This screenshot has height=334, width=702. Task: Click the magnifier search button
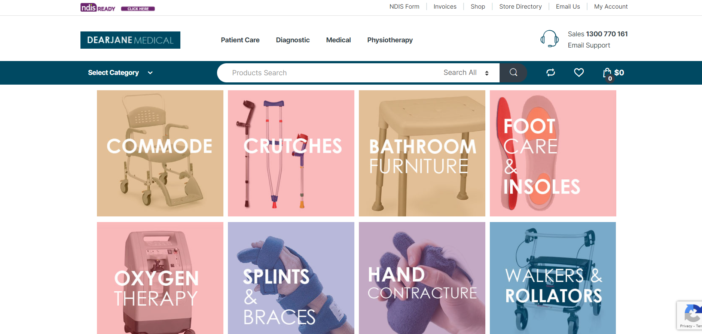coord(513,73)
